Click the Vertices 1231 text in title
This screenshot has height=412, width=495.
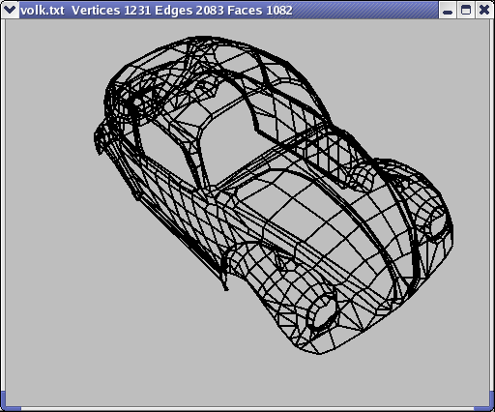tap(111, 11)
